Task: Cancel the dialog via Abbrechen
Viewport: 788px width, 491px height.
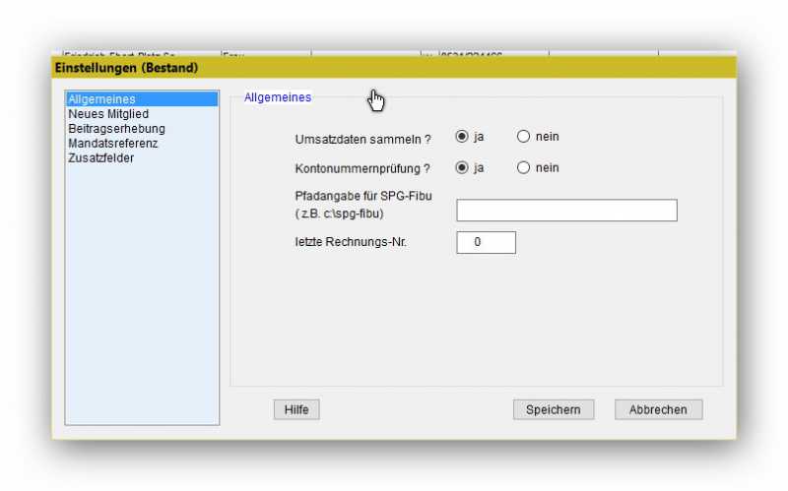Action: coord(658,409)
